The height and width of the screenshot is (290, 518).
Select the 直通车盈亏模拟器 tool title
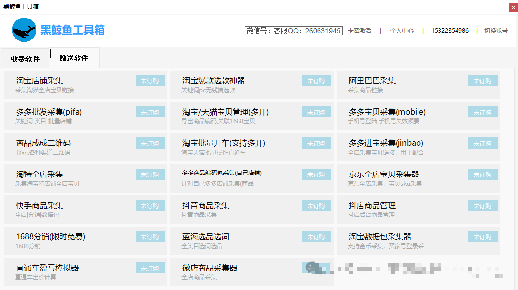[47, 268]
